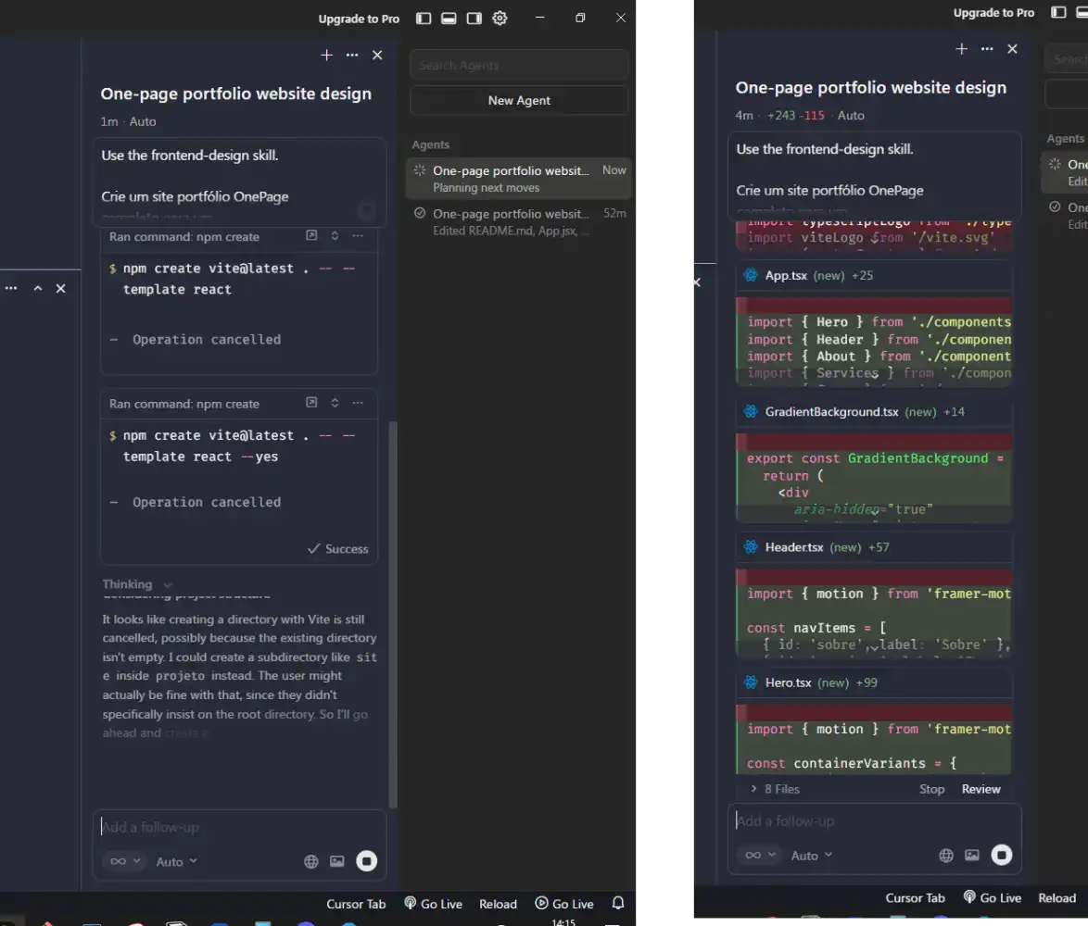Screen dimensions: 1088x926
Task: Click Cursor Tab in left window status bar
Action: point(355,904)
